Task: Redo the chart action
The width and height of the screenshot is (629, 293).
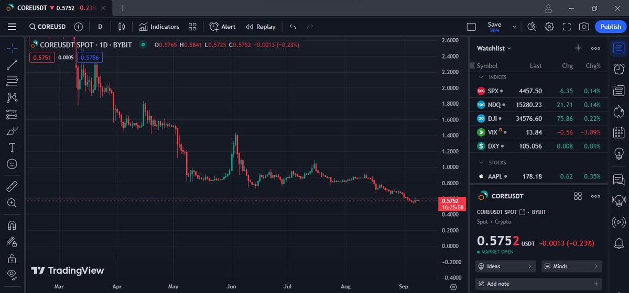Action: point(310,27)
